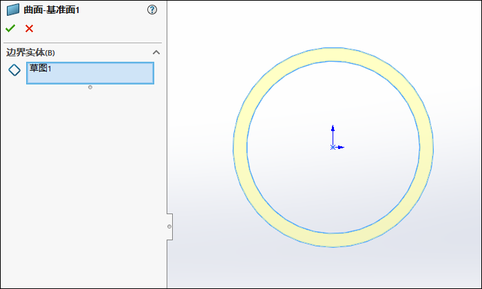The height and width of the screenshot is (289, 482).
Task: Click the selection box resize handle below list
Action: 90,87
